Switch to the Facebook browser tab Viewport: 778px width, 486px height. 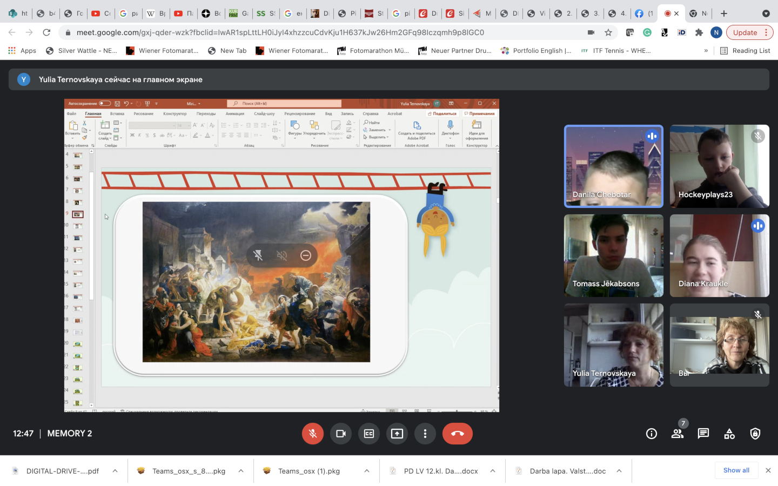pyautogui.click(x=644, y=13)
